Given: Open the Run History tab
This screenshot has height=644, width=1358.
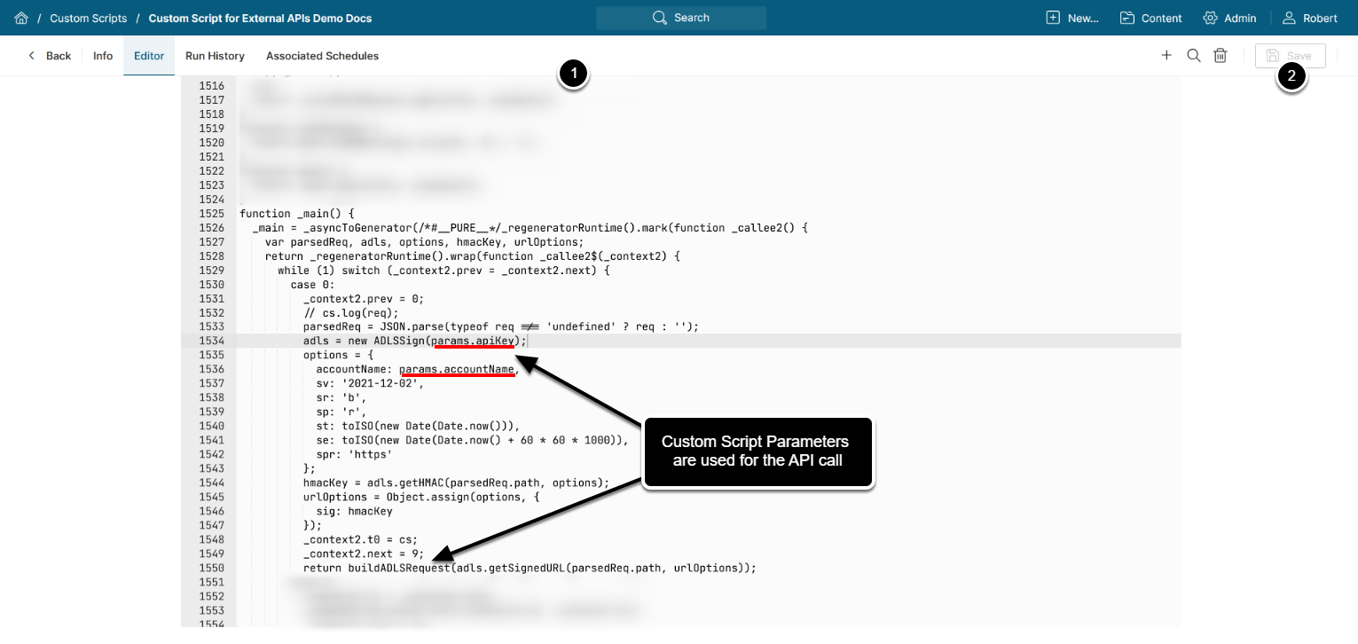Looking at the screenshot, I should coord(215,56).
